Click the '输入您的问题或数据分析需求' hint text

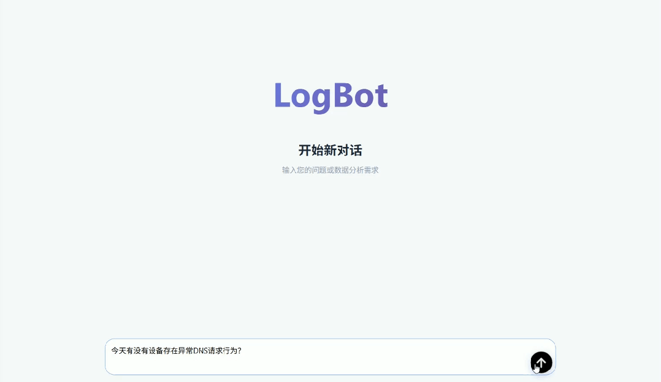330,170
